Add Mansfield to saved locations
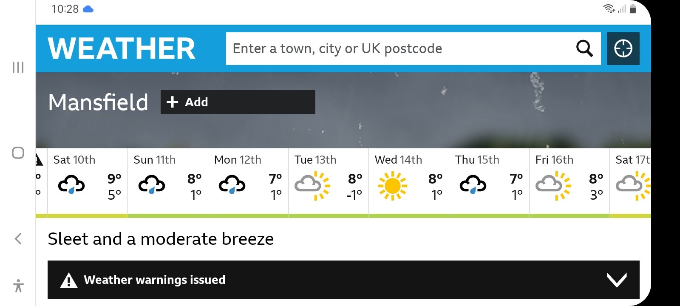Screen dimensions: 680x306 coord(238,102)
